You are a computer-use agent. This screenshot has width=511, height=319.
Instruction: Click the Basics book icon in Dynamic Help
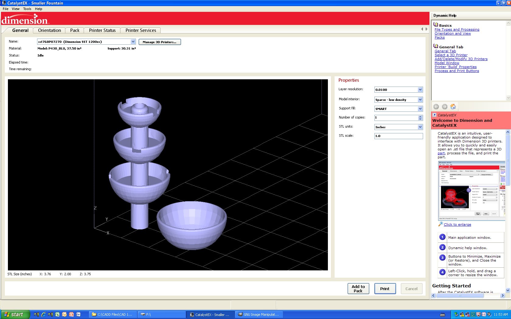tap(436, 25)
